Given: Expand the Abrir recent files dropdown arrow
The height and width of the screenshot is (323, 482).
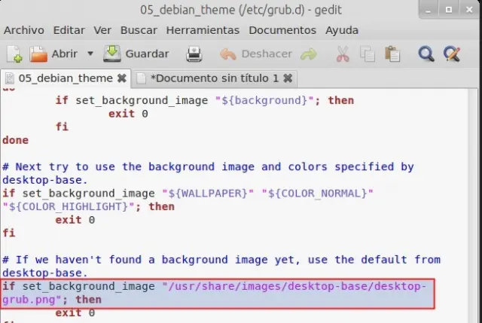Looking at the screenshot, I should 90,53.
